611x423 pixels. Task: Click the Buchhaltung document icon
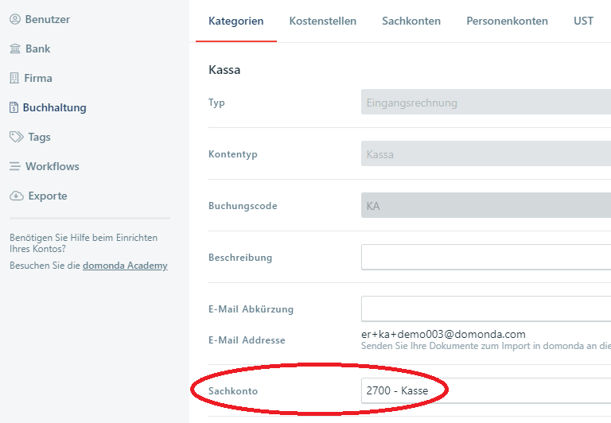[14, 107]
